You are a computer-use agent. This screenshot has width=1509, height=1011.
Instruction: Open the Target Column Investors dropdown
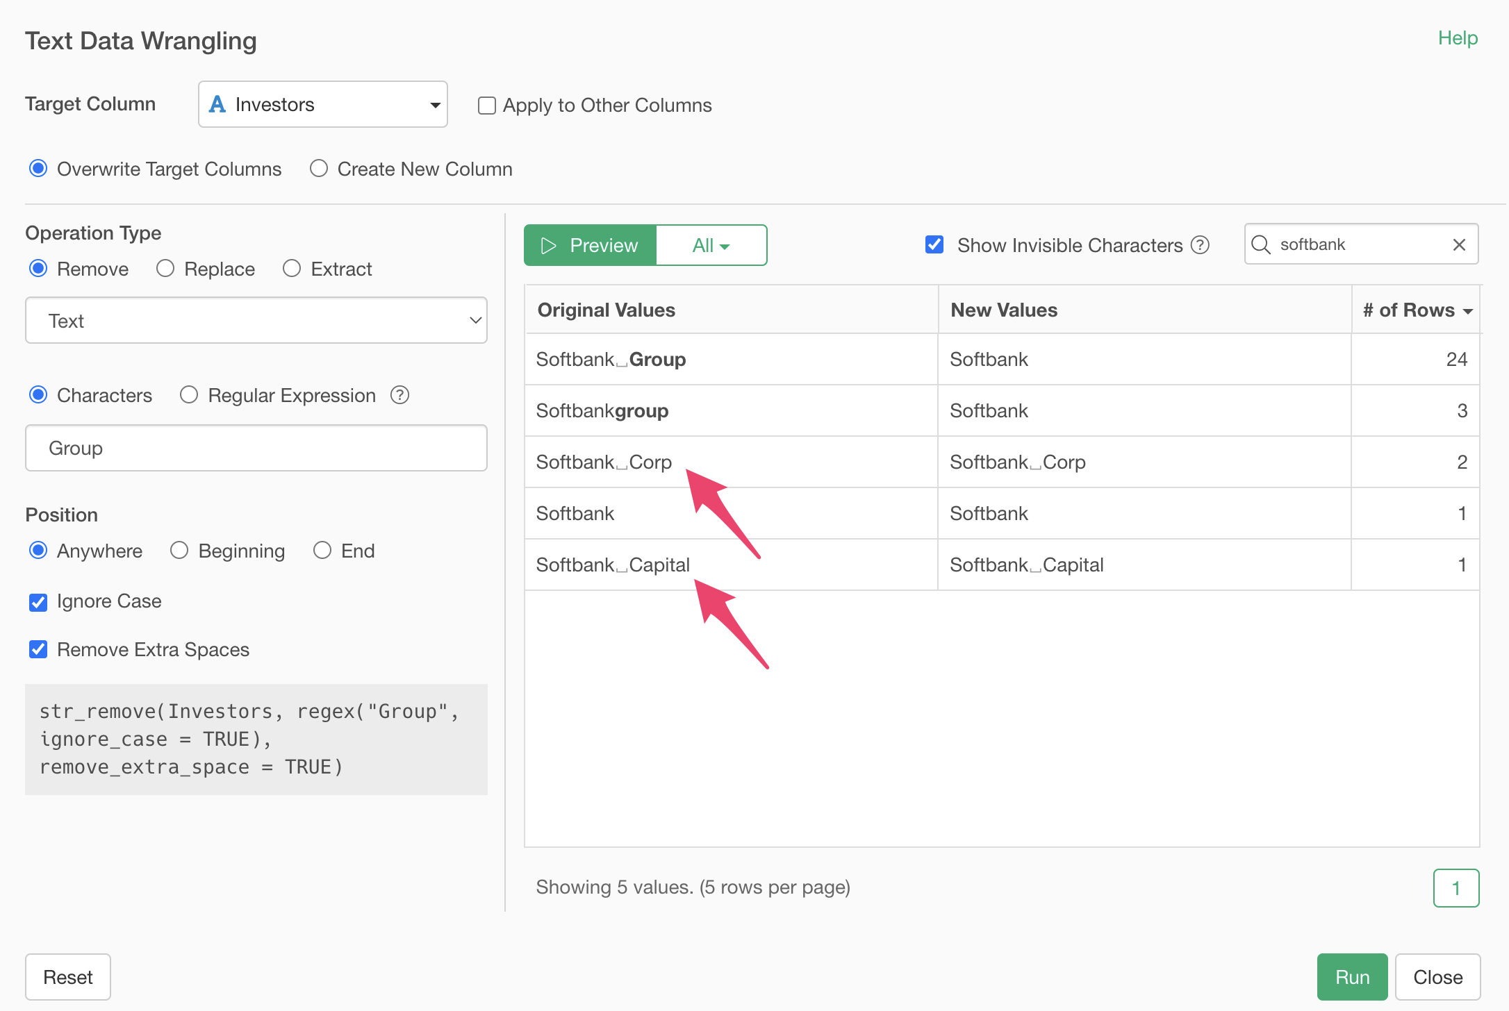point(323,104)
